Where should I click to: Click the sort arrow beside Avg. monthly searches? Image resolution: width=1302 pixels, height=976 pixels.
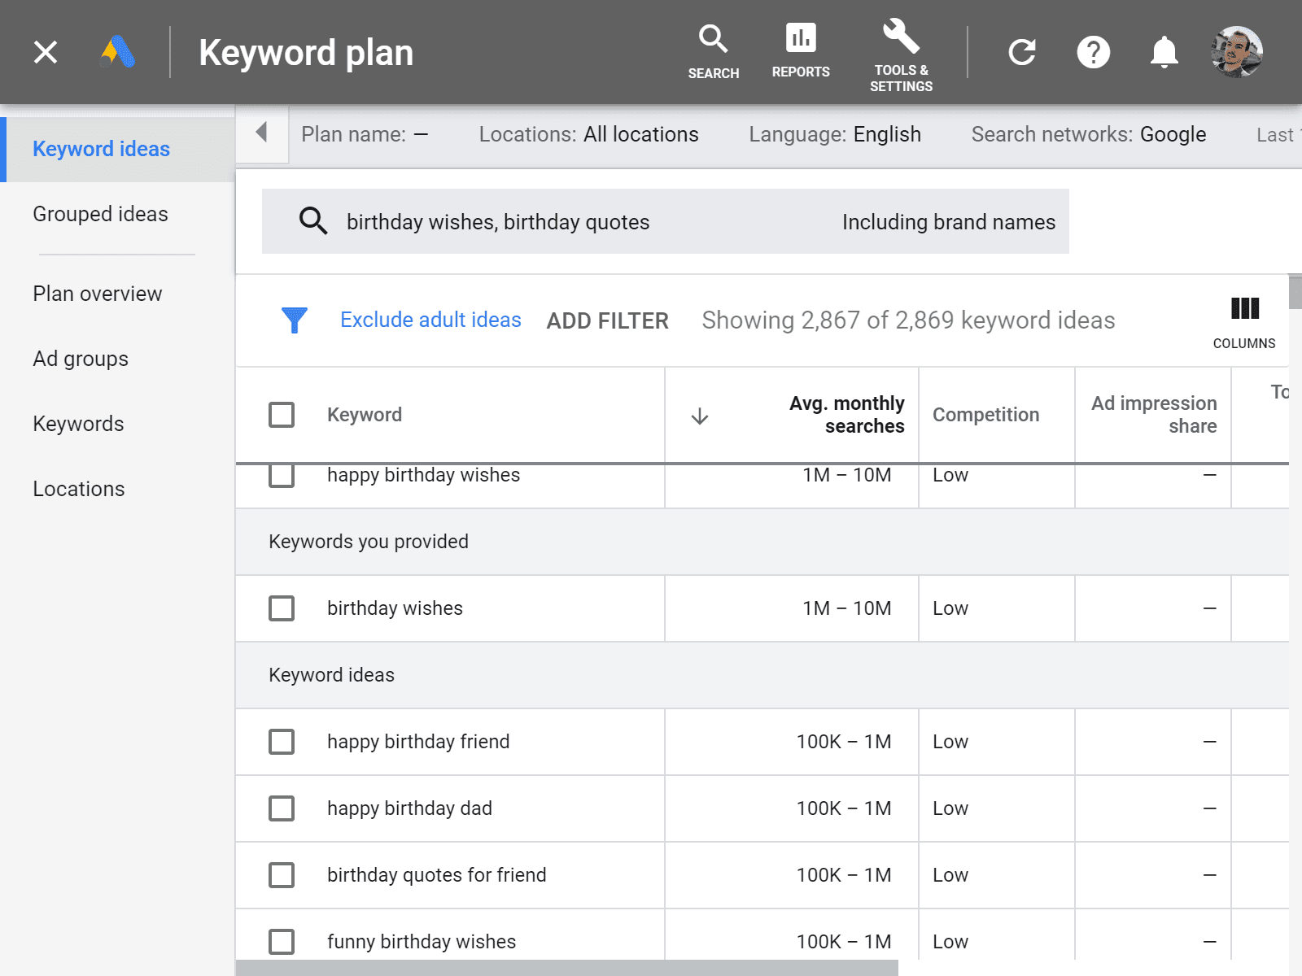coord(700,416)
